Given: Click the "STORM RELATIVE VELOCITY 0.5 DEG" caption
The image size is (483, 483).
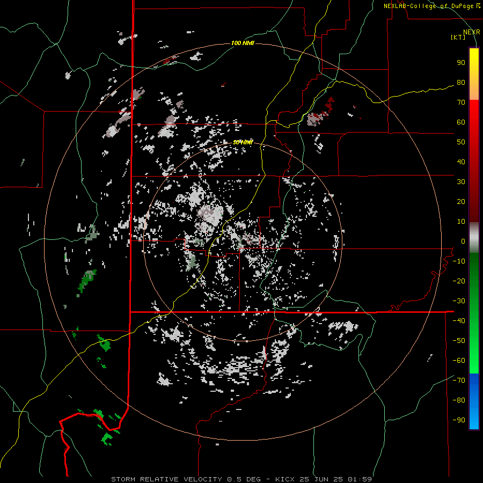Looking at the screenshot, I should pos(186,479).
